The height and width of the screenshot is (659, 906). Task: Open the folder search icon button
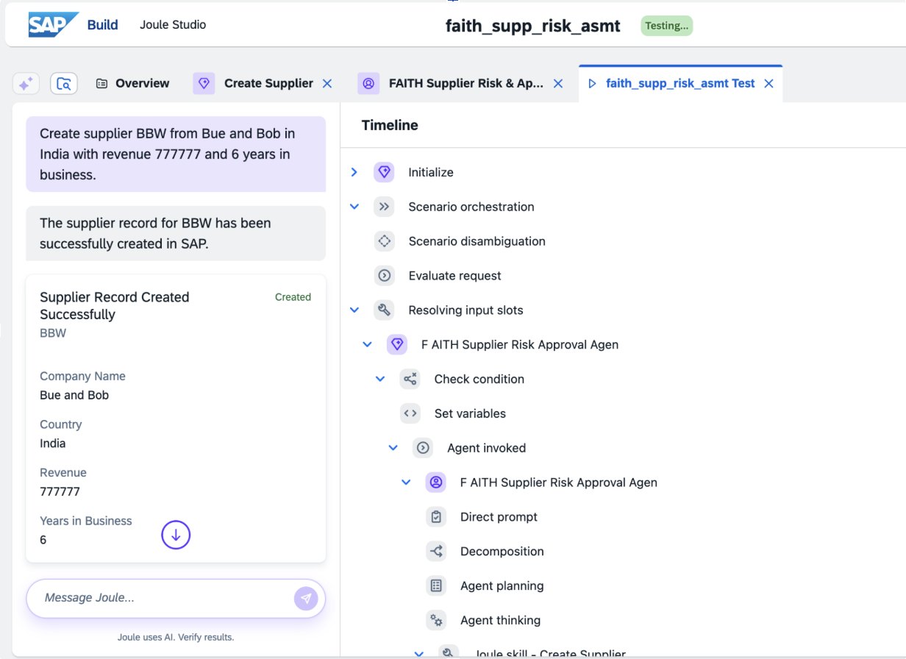click(x=64, y=84)
